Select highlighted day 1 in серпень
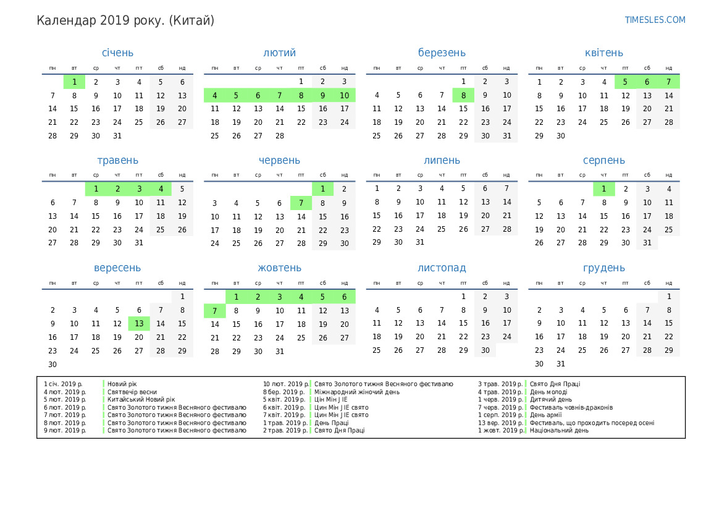The width and height of the screenshot is (722, 511). click(x=603, y=189)
